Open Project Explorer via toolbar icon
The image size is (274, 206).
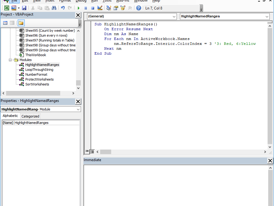click(109, 8)
